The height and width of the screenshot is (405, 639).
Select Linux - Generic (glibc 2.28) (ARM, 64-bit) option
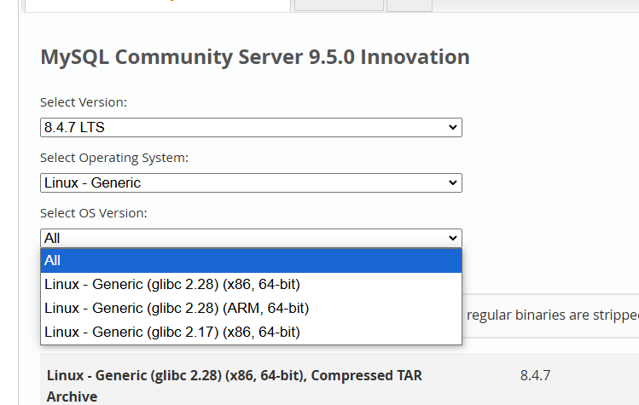pos(251,309)
